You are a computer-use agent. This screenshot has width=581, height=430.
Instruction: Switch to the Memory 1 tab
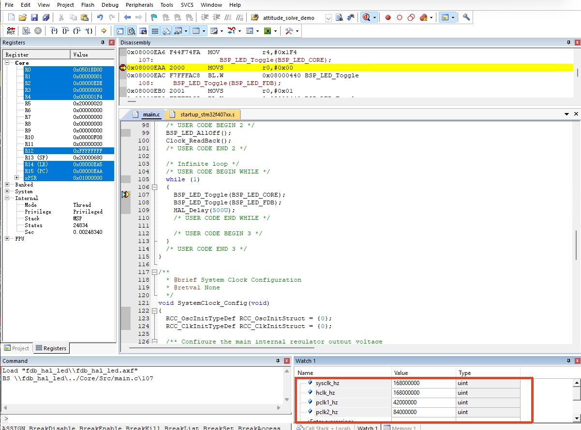[400, 427]
